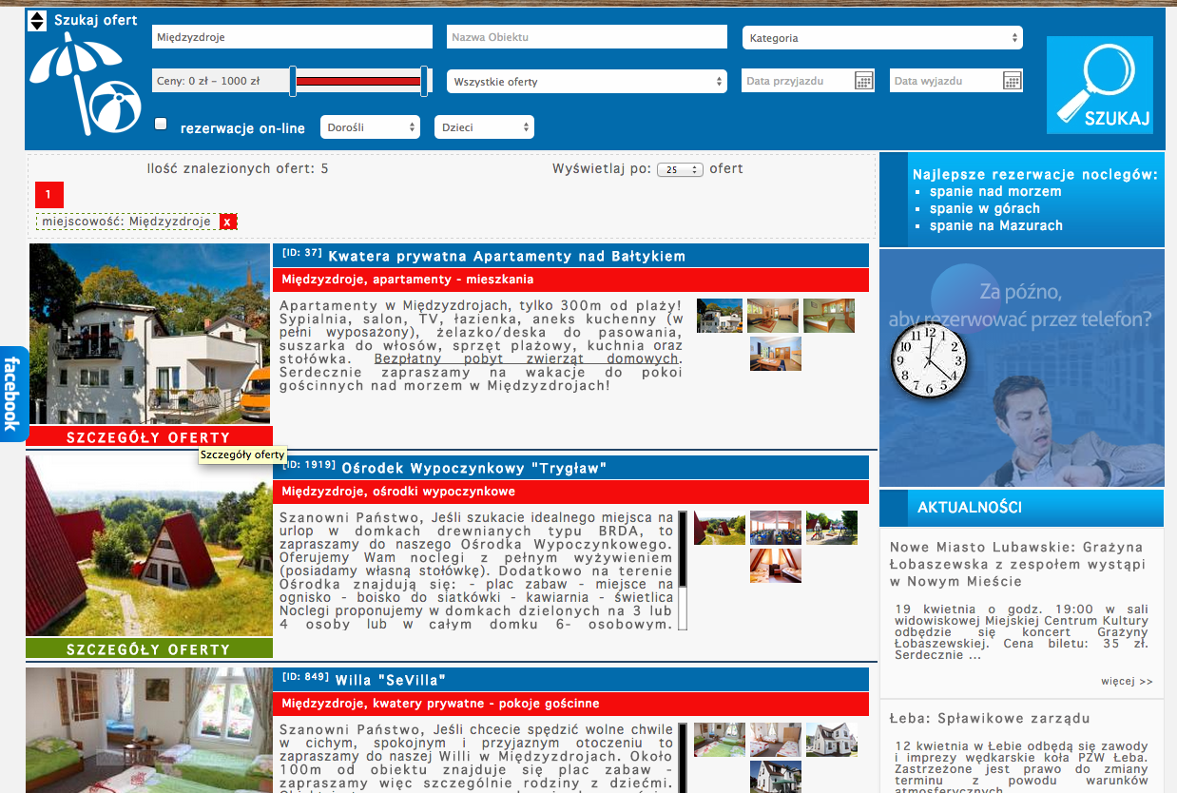Open the Dzieci dropdown

483,126
